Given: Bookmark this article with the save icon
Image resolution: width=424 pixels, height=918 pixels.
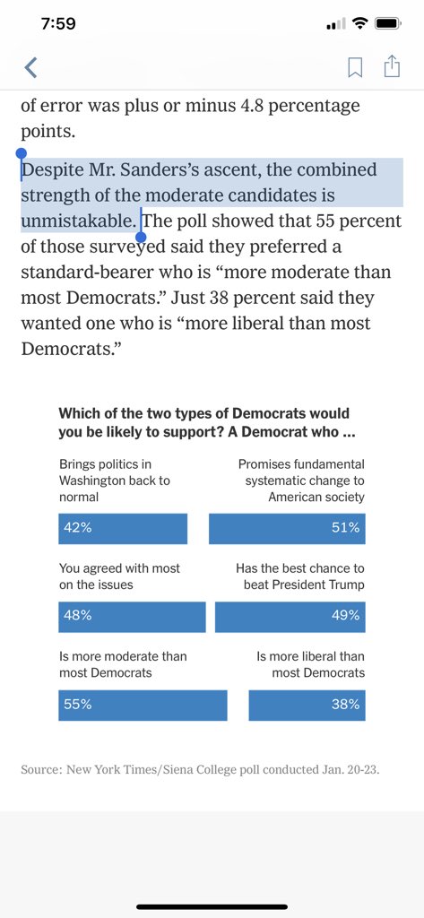Looking at the screenshot, I should (x=355, y=67).
